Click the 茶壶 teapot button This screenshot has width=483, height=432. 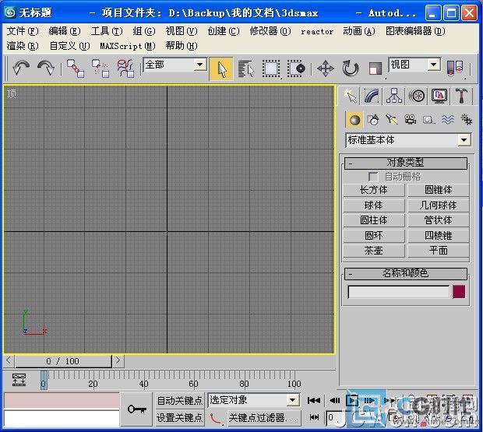click(374, 251)
